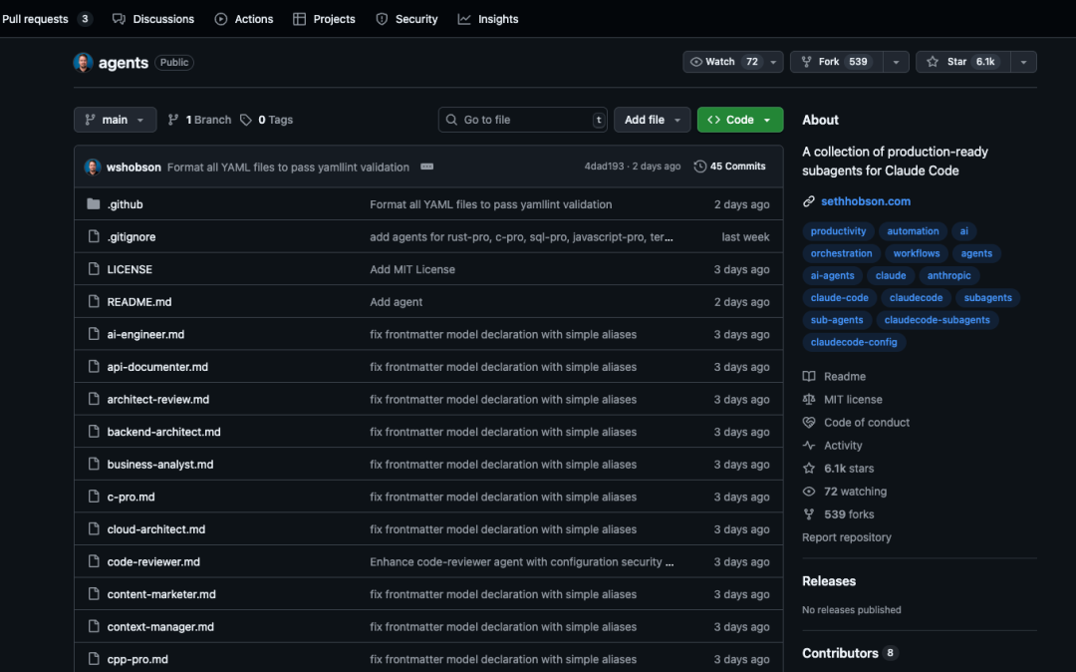This screenshot has height=672, width=1076.
Task: Star the agents repository
Action: click(960, 62)
